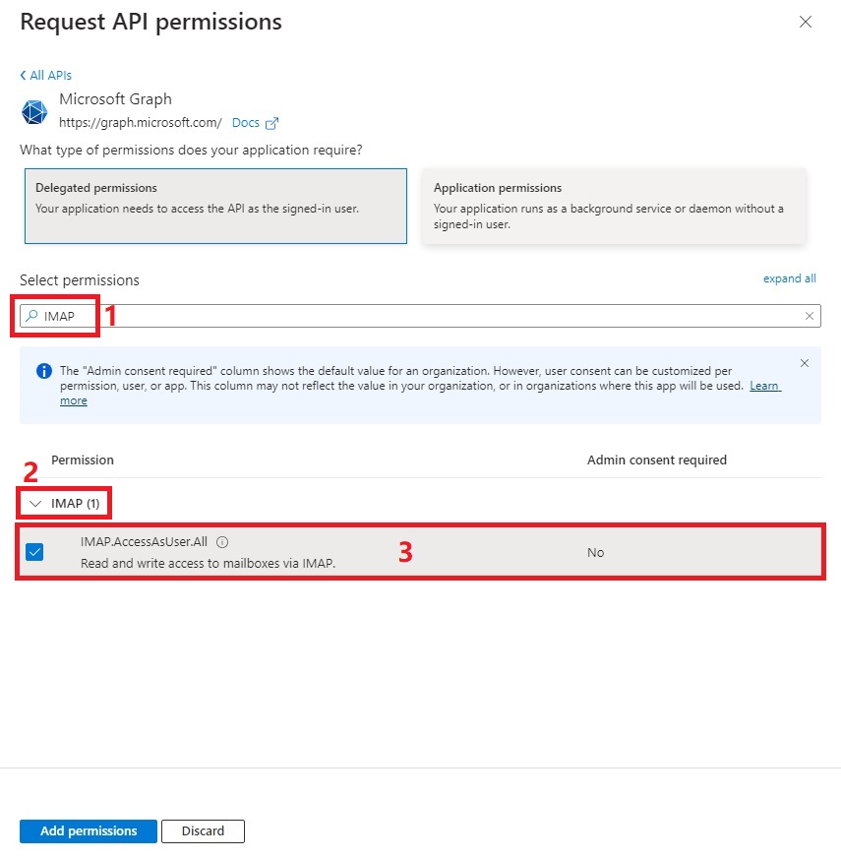Image resolution: width=841 pixels, height=859 pixels.
Task: Click the Discard button
Action: coord(203,831)
